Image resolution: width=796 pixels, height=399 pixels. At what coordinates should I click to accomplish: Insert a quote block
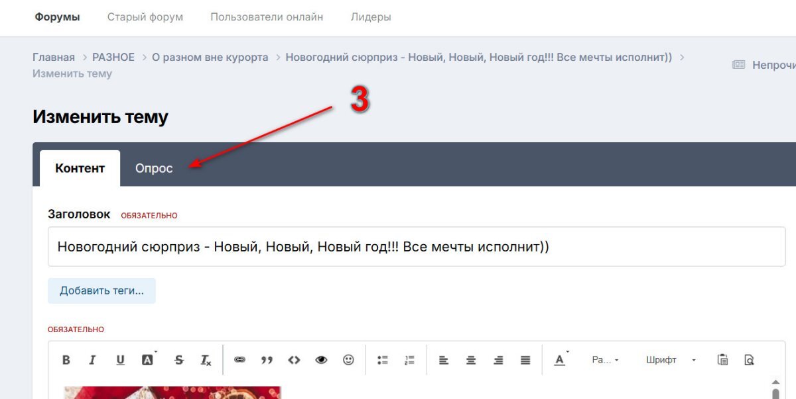267,360
